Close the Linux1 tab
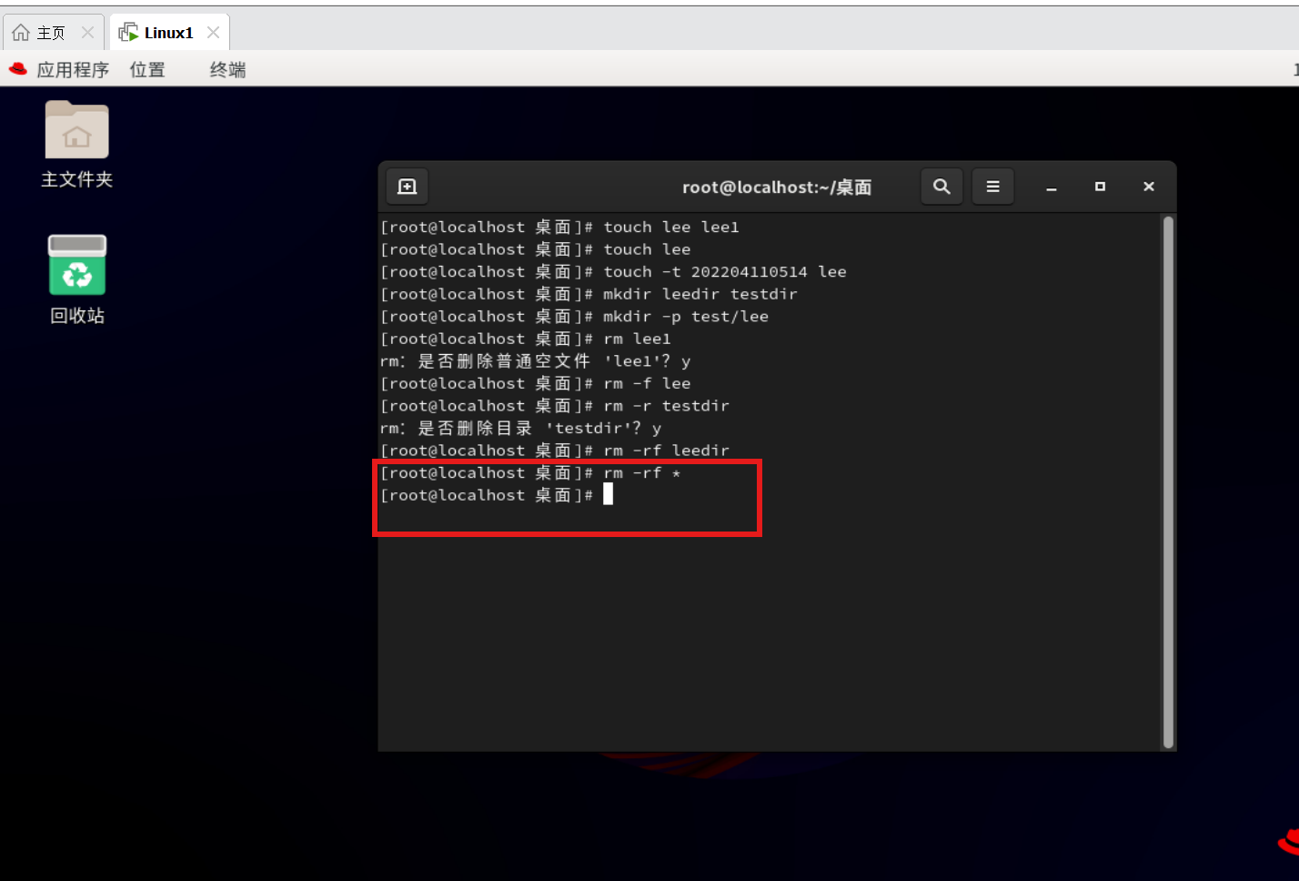Screen dimensions: 1299x881 click(x=213, y=33)
